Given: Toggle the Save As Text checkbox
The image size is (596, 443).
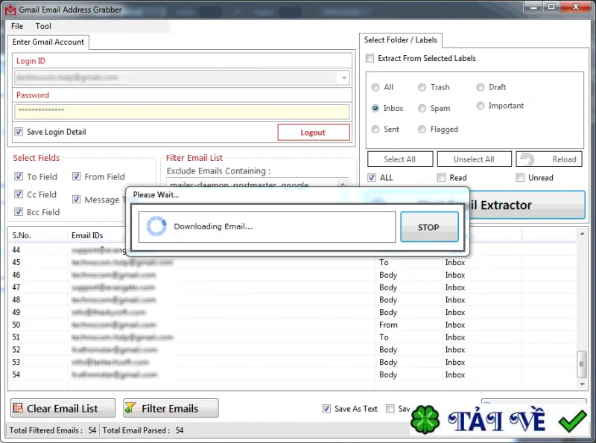Looking at the screenshot, I should 326,409.
